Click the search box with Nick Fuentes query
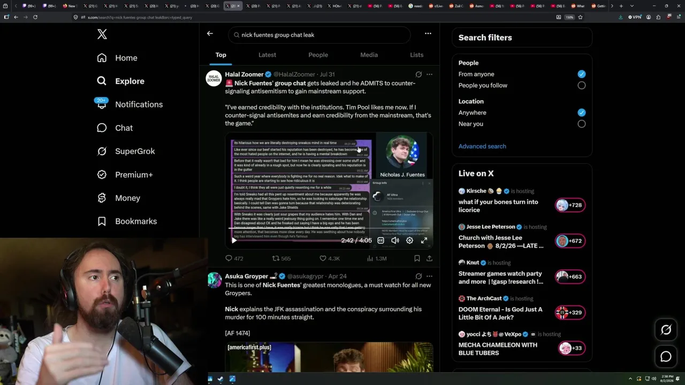The image size is (685, 385). (319, 35)
